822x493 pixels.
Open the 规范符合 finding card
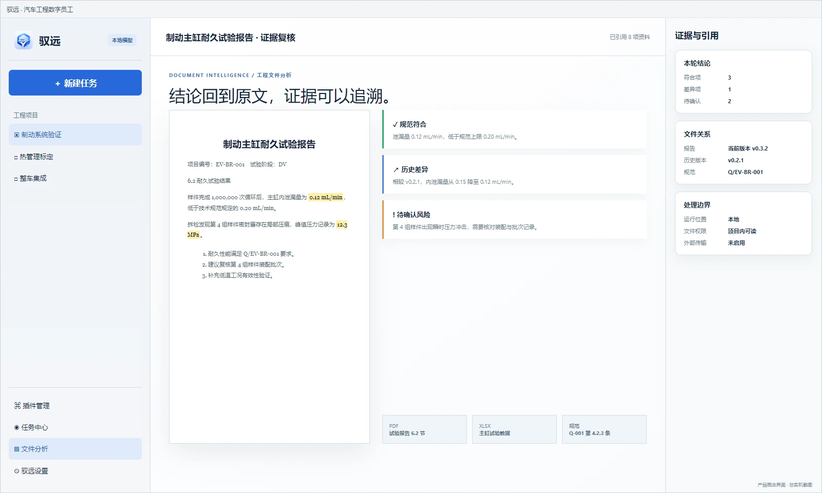point(514,129)
